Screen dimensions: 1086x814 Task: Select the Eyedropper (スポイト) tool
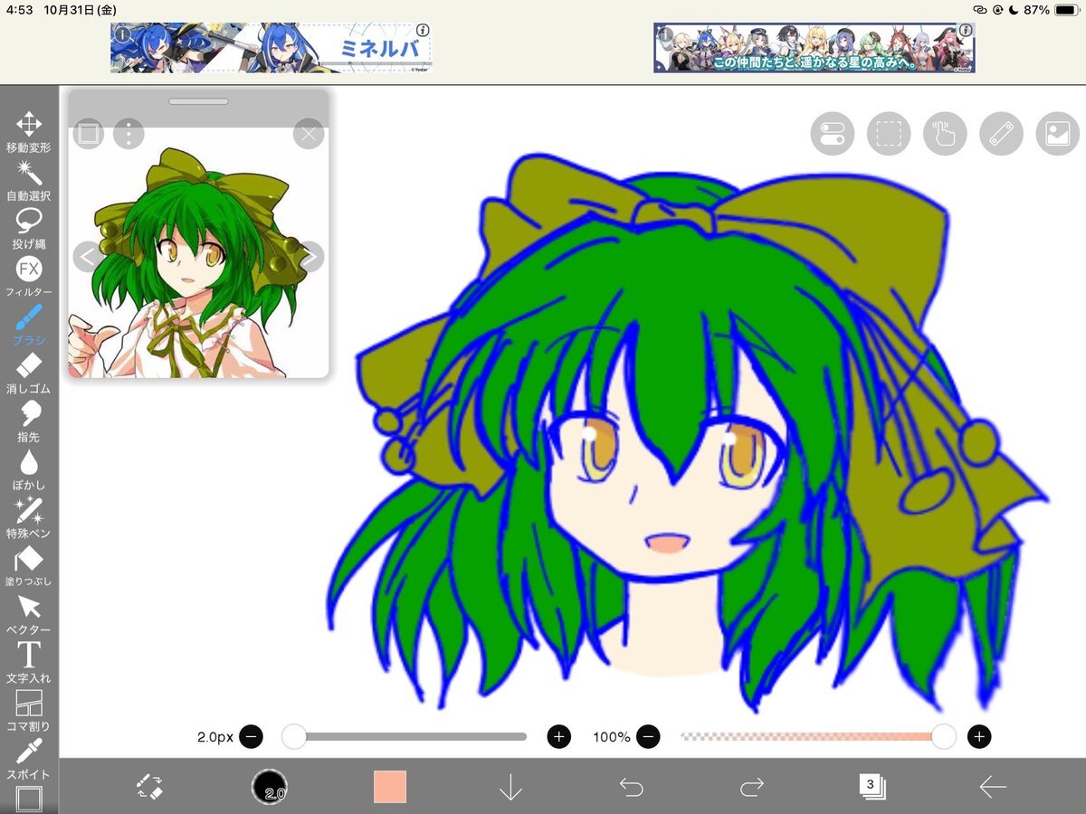[x=29, y=760]
